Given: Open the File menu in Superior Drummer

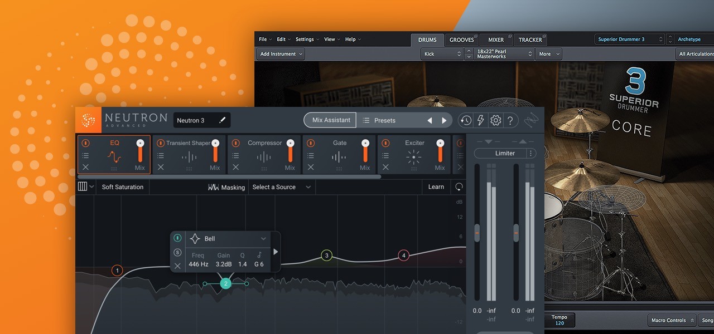Looking at the screenshot, I should [265, 40].
